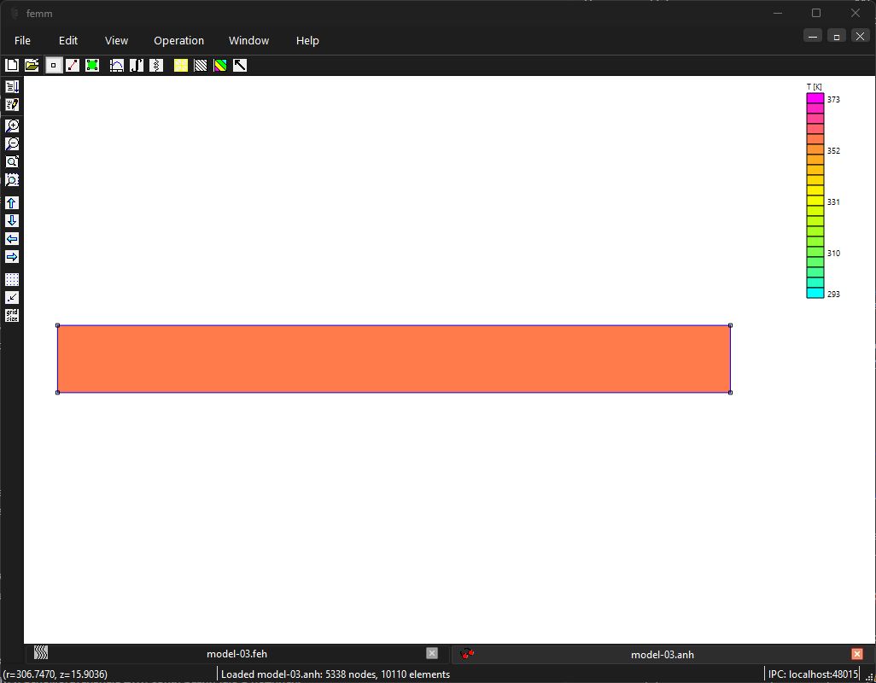Open the Help menu

click(307, 40)
